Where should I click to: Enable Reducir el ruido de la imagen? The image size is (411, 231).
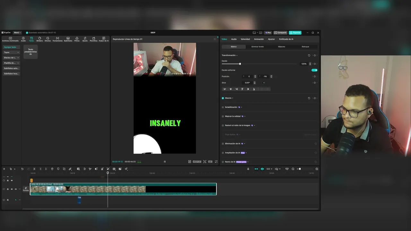click(223, 125)
